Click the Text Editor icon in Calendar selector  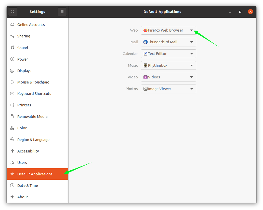pyautogui.click(x=146, y=54)
